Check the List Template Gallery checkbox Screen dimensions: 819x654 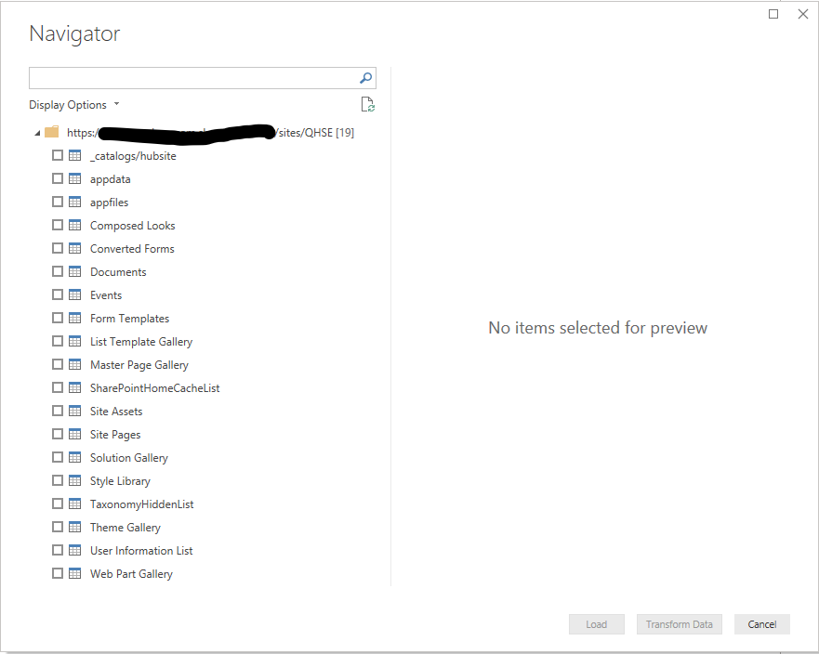pyautogui.click(x=58, y=341)
